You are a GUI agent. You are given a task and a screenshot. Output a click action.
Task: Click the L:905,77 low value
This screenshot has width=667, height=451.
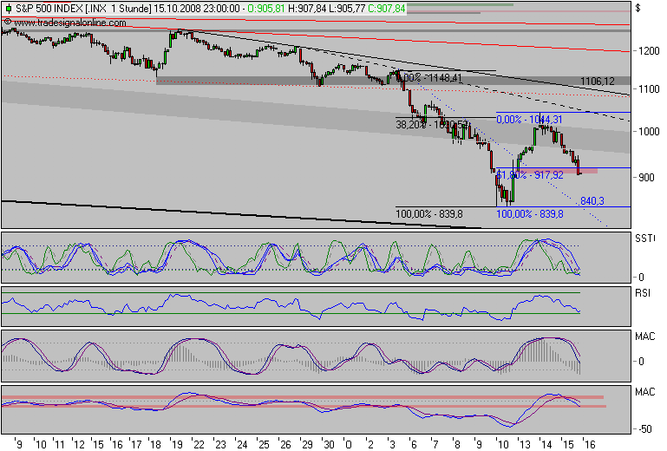tap(348, 9)
